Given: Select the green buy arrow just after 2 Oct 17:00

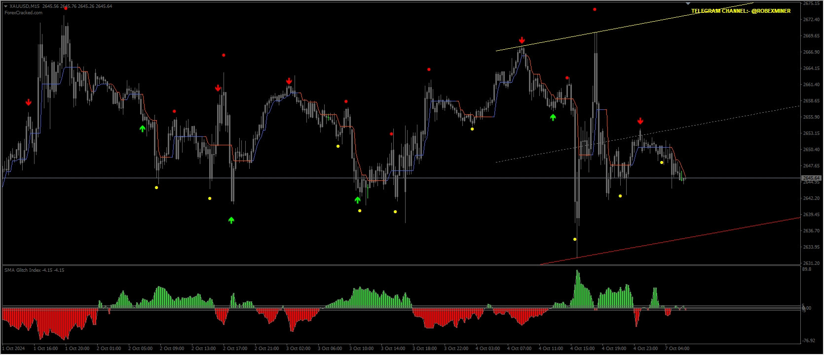Looking at the screenshot, I should [231, 220].
